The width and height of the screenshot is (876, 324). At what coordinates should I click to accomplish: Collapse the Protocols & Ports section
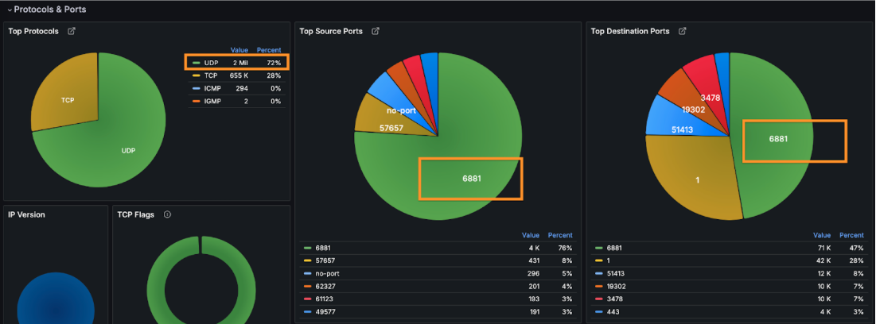point(10,10)
